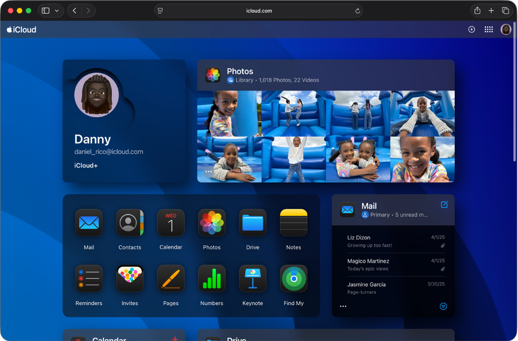Open the Invites app icon

(130, 279)
